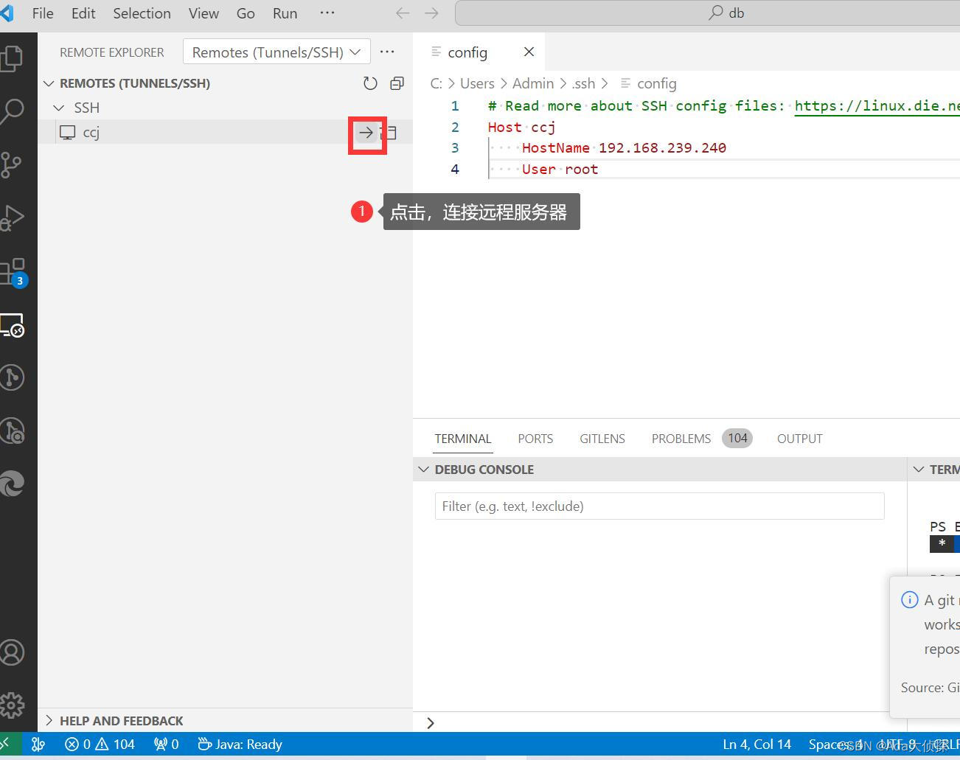Refresh the remotes list

(370, 83)
